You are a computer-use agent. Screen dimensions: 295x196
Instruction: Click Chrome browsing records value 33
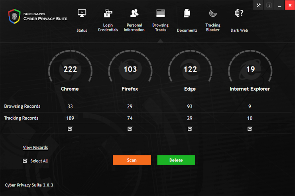click(x=70, y=106)
